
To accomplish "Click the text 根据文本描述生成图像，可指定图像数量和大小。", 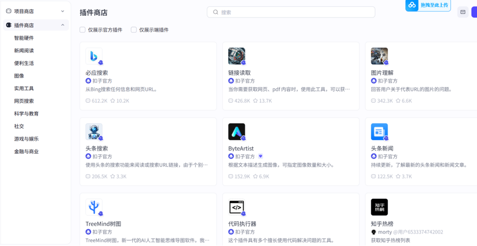I will pos(281,165).
